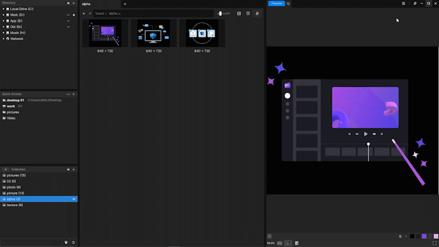Click the palette icon left of swatches
The height and width of the screenshot is (247, 439).
401,237
